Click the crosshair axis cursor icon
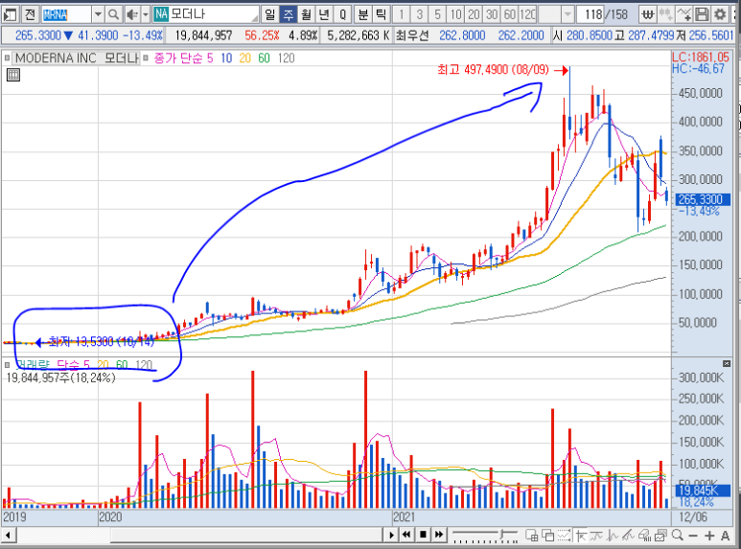Image resolution: width=741 pixels, height=549 pixels. pyautogui.click(x=581, y=536)
